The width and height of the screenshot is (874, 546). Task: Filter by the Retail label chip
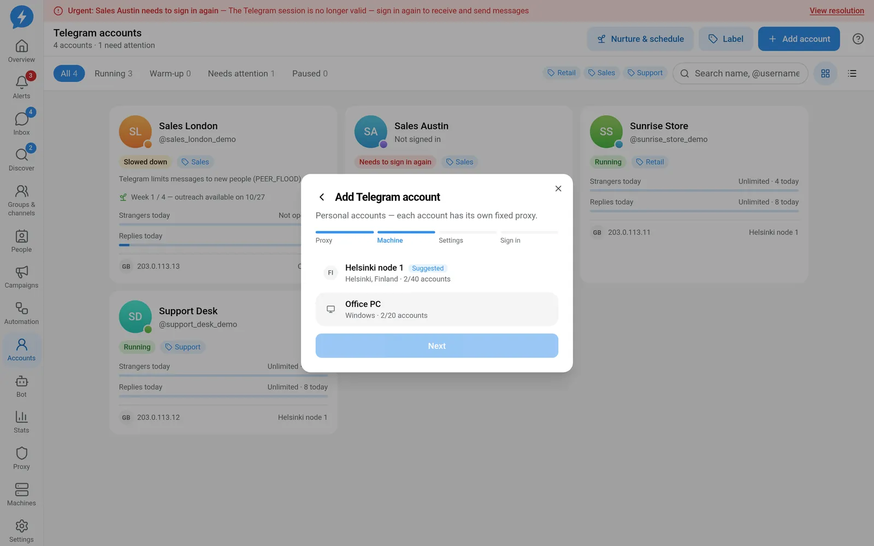tap(562, 73)
